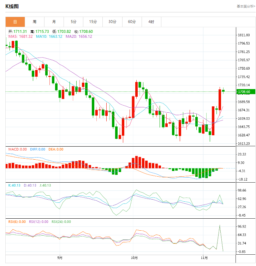The image size is (256, 266).
Task: Click the 10月 date axis label
Action: (x=134, y=258)
